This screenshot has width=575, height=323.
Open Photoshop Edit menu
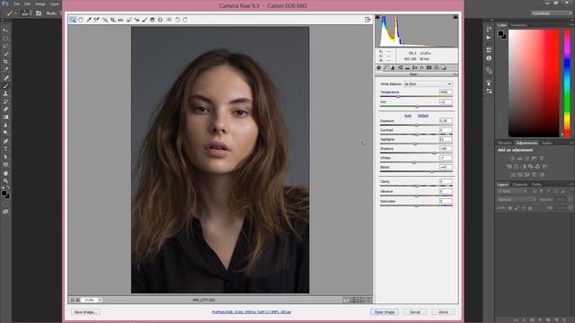pos(28,4)
